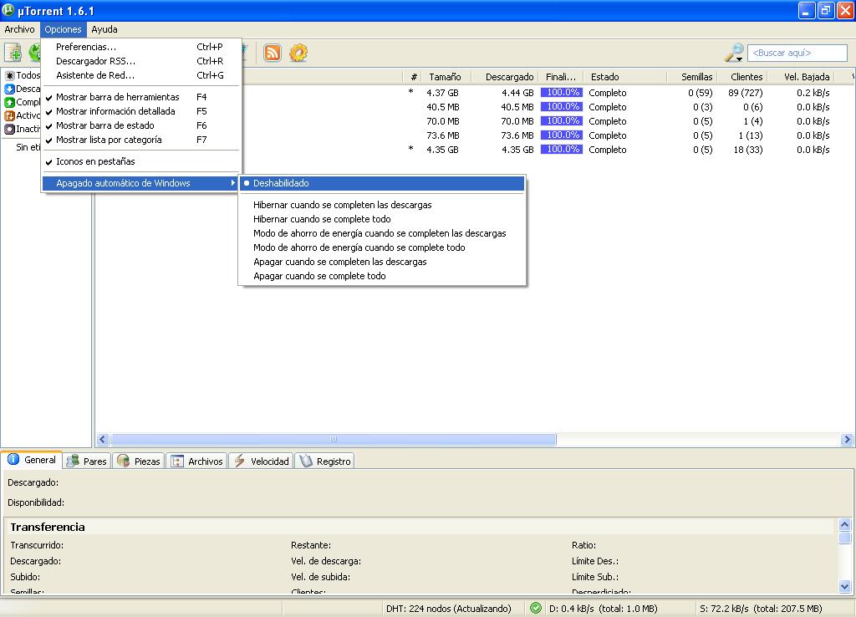Click the blue Descargando sidebar icon
The height and width of the screenshot is (617, 856).
click(x=10, y=89)
